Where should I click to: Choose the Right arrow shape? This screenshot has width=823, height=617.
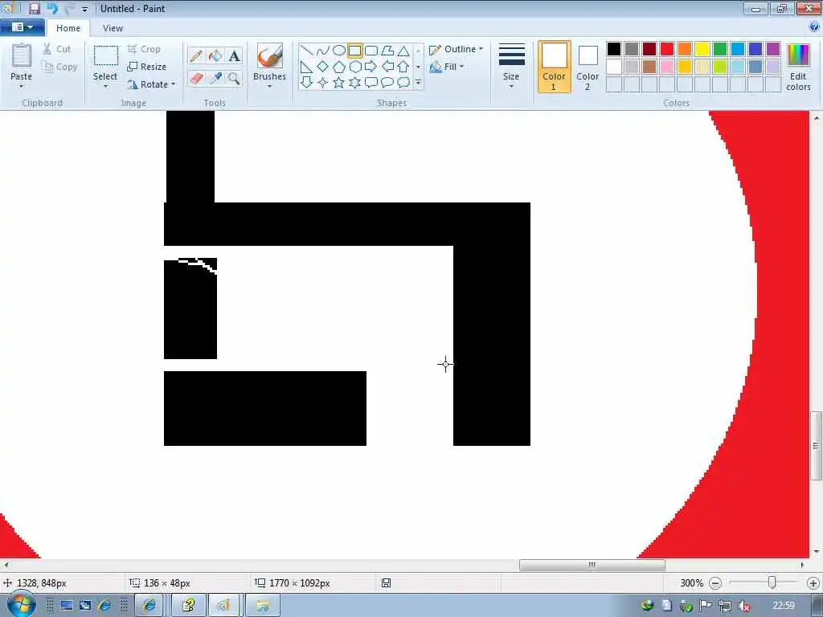point(371,67)
